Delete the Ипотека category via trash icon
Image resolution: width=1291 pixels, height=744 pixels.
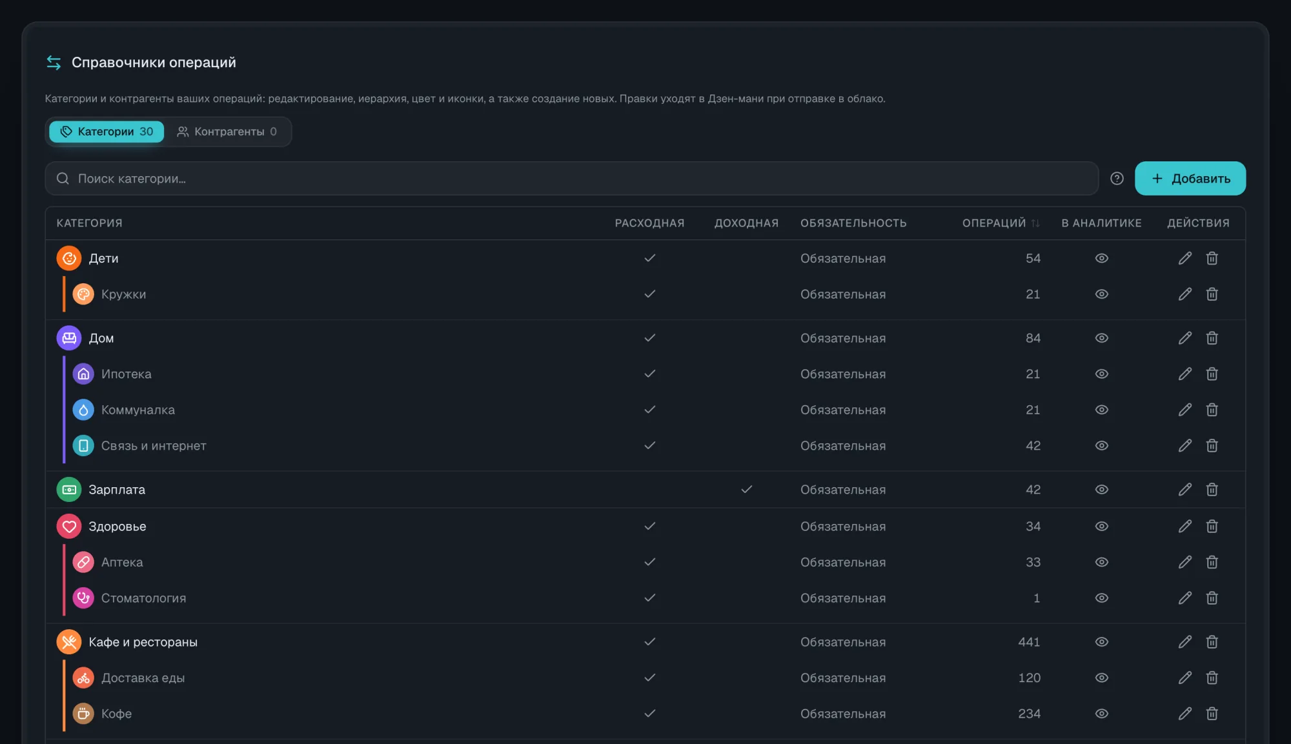[1212, 374]
